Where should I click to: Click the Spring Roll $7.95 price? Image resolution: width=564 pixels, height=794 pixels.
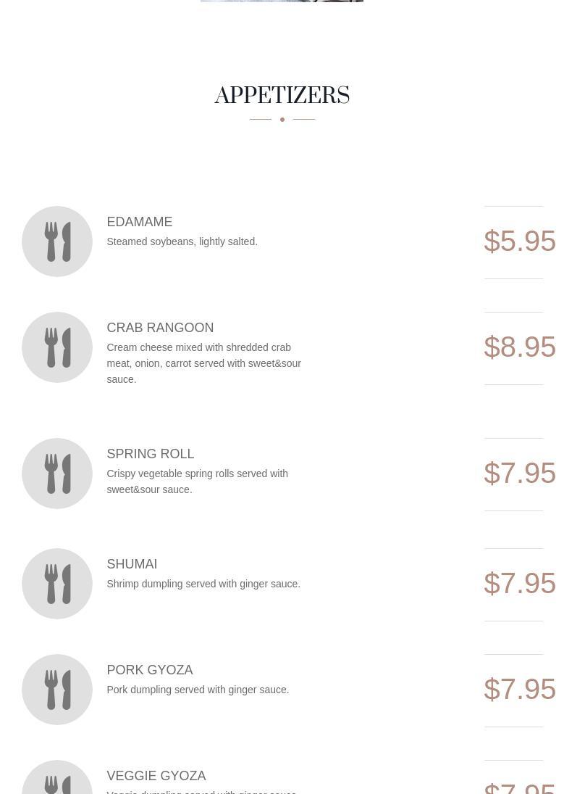(x=520, y=473)
